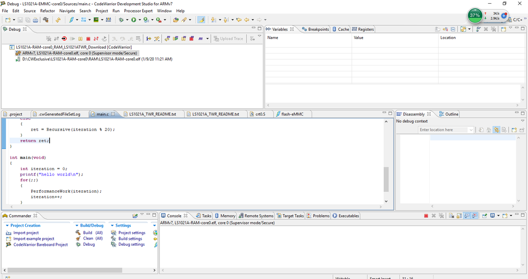Open the New wizard dropdown arrow
The height and width of the screenshot is (279, 528).
click(x=14, y=20)
